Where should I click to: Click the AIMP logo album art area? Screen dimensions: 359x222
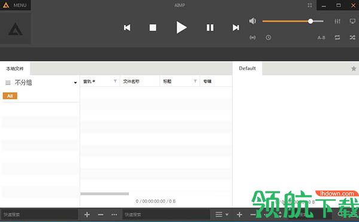click(x=16, y=29)
